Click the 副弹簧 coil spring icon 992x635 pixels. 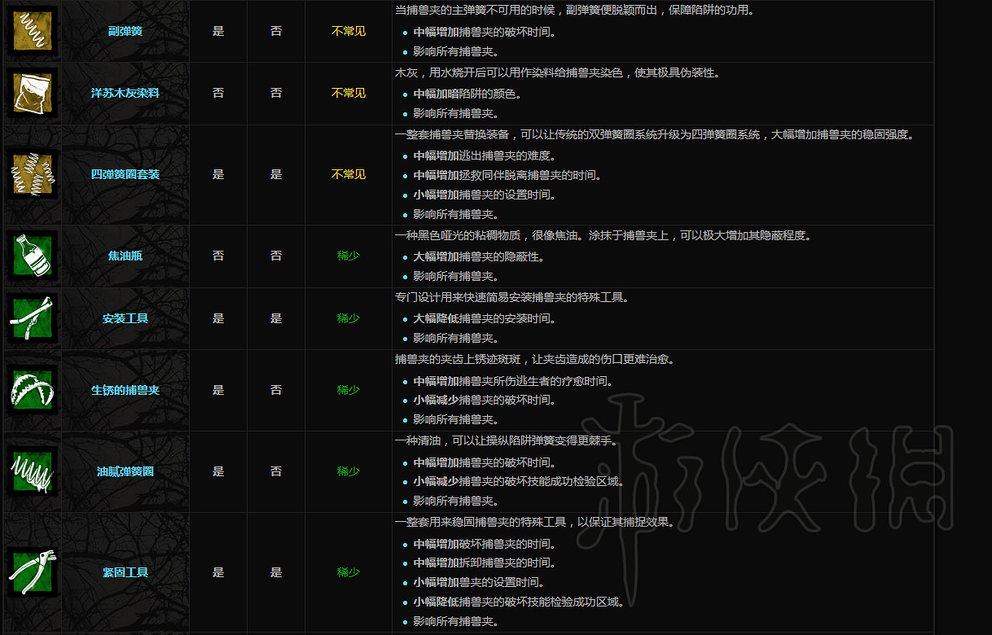point(33,31)
